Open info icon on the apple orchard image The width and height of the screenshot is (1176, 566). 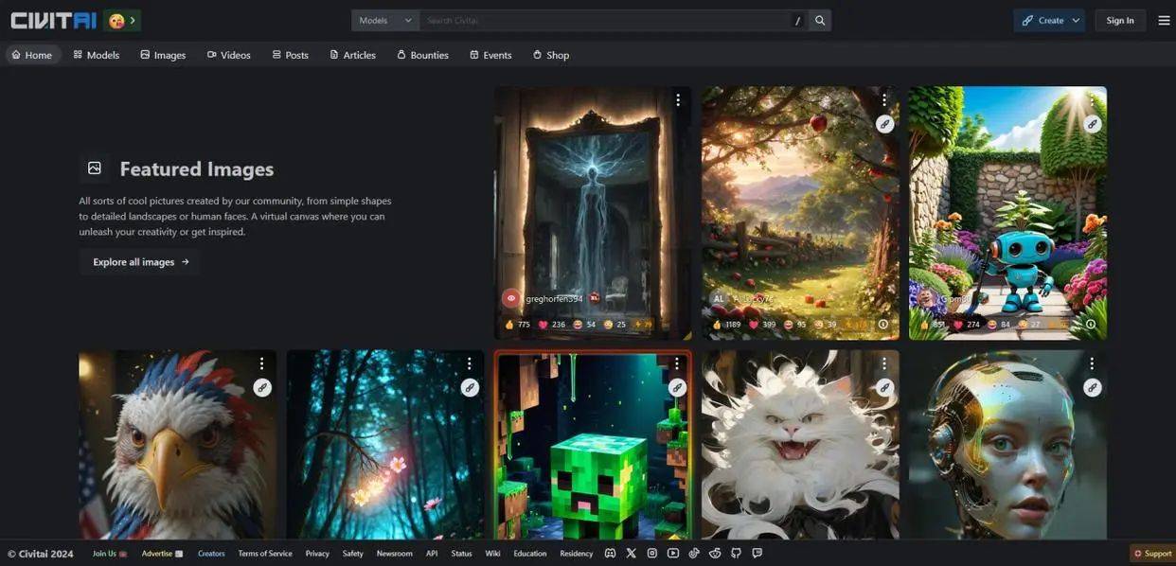tap(883, 324)
